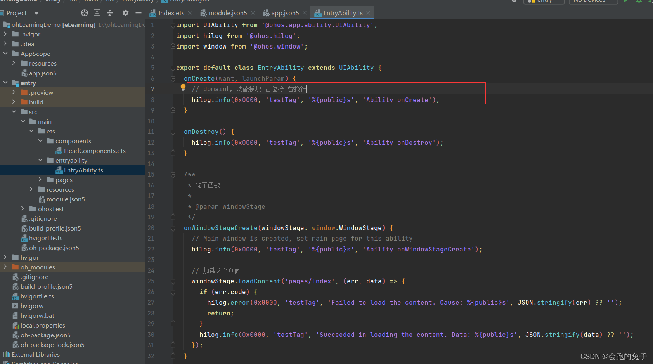Fold the onCreate method at line 6
This screenshot has height=364, width=653.
tap(173, 78)
